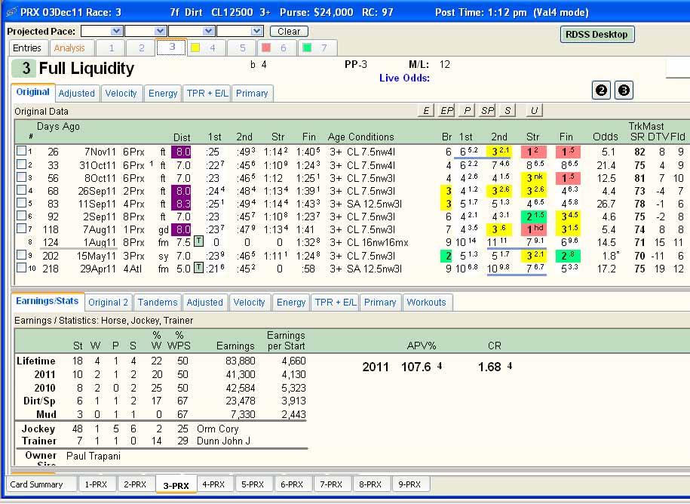690x504 pixels.
Task: Open the lower Primary tab
Action: 380,303
